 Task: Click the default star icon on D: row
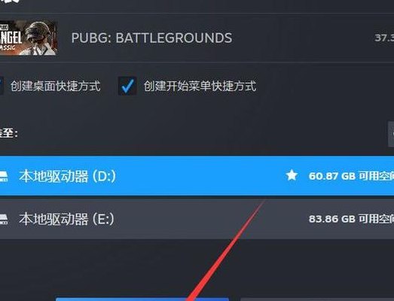tap(292, 175)
